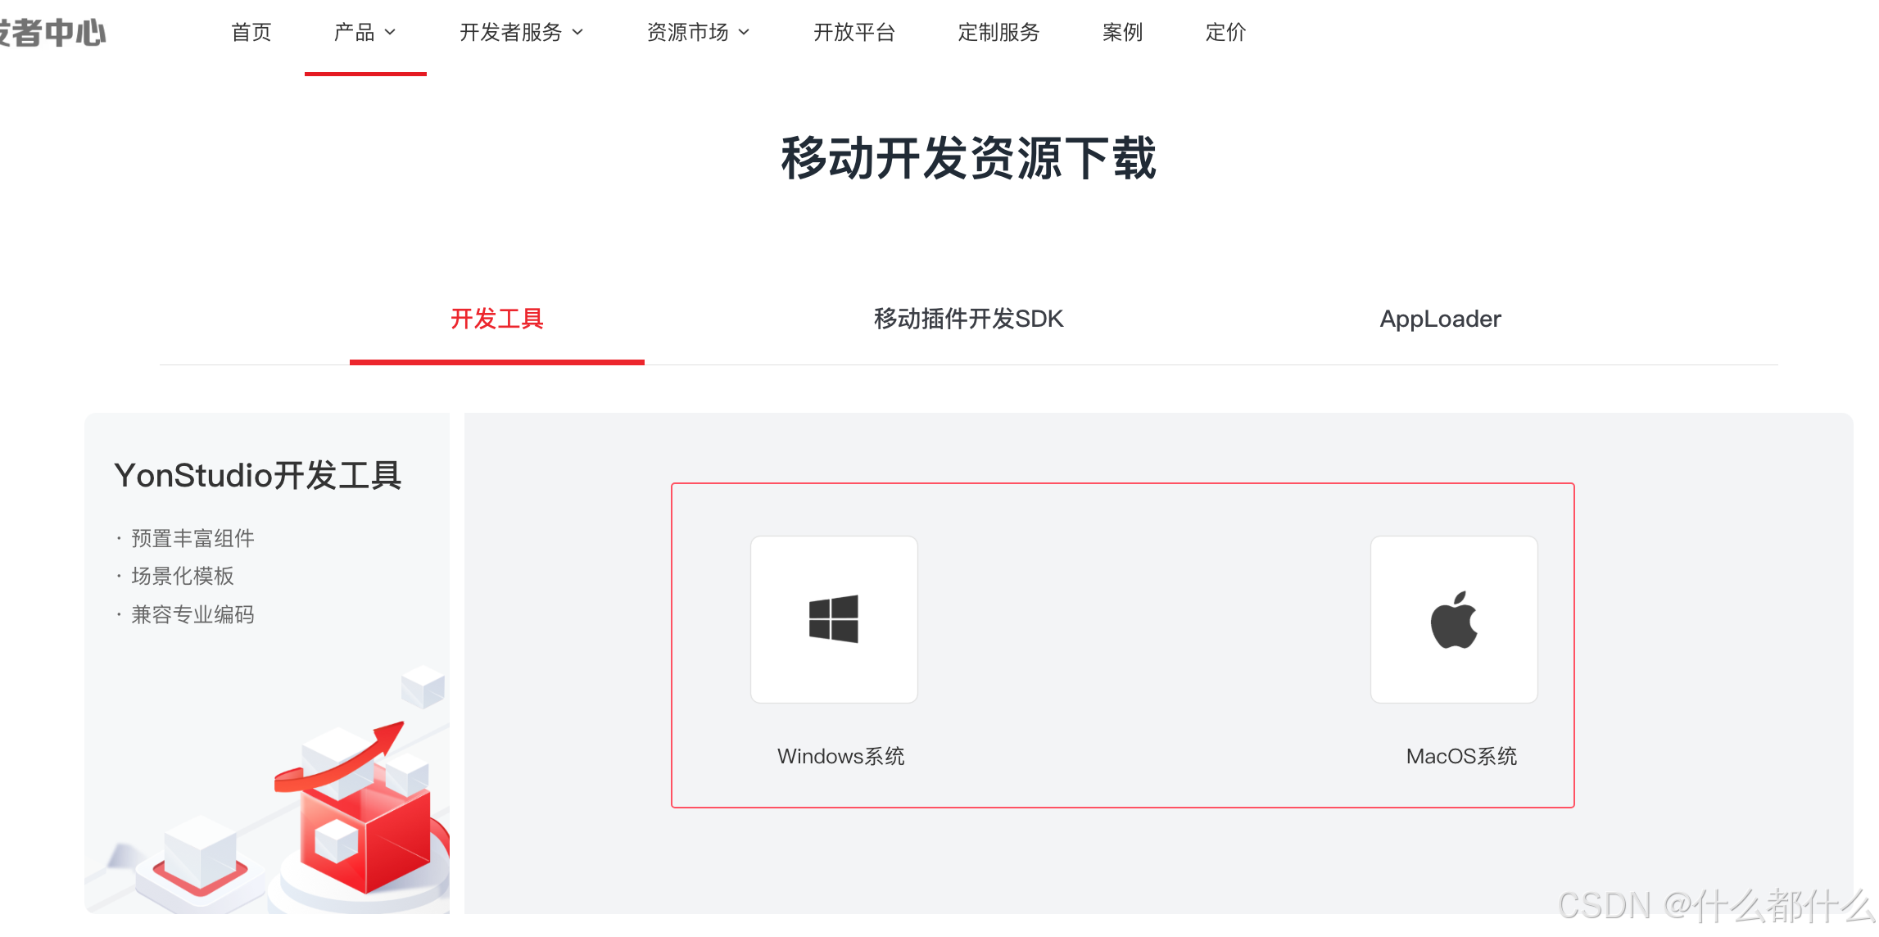The height and width of the screenshot is (937, 1879).
Task: Open 案例 navigation item
Action: point(1122,33)
